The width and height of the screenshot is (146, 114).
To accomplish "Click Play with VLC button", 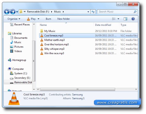I will point(31,19).
